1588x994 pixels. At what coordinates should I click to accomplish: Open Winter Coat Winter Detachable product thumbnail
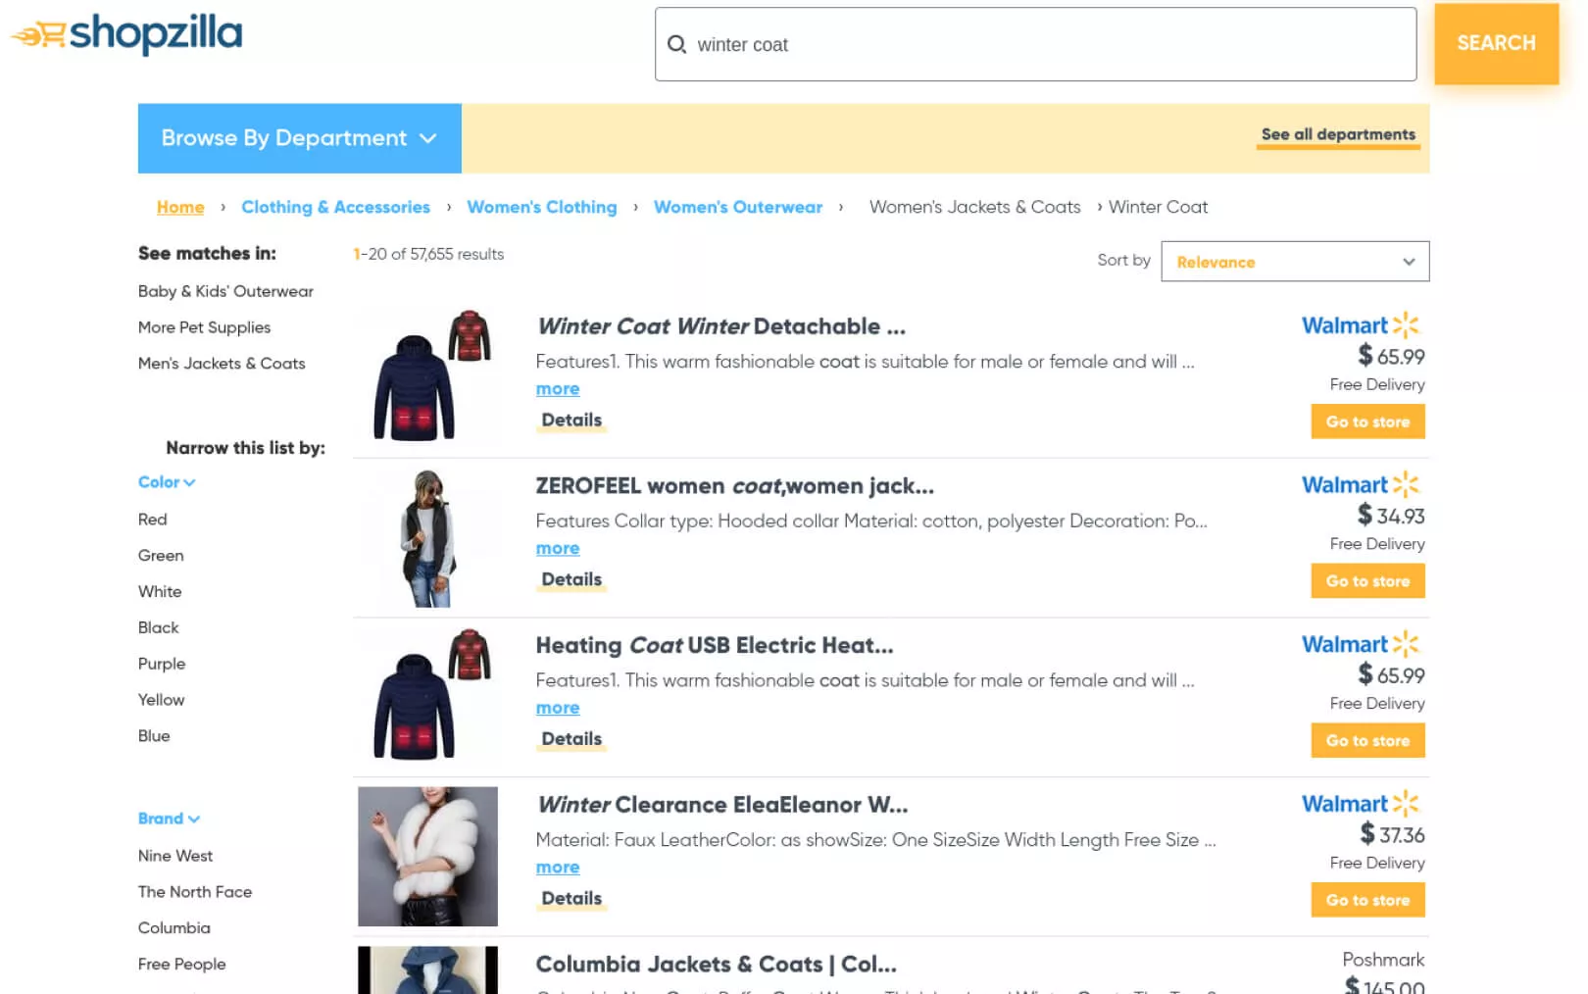tap(428, 375)
